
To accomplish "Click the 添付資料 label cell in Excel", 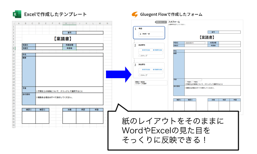I will coord(29,99).
